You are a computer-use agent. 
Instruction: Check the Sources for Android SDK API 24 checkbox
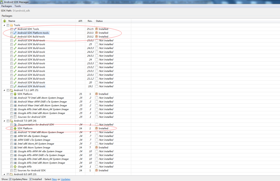12,170
